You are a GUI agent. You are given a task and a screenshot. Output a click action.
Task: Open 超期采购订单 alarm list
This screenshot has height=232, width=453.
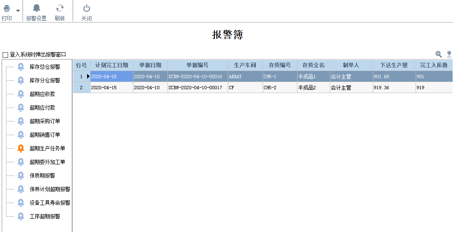pyautogui.click(x=45, y=121)
